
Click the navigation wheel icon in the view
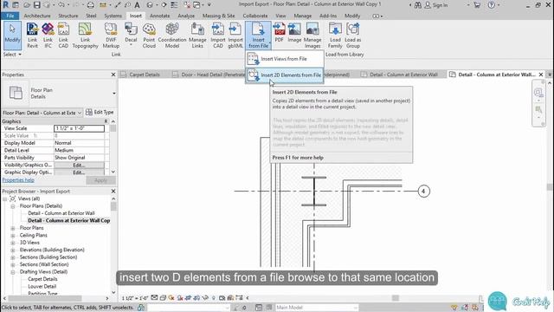pyautogui.click(x=538, y=93)
